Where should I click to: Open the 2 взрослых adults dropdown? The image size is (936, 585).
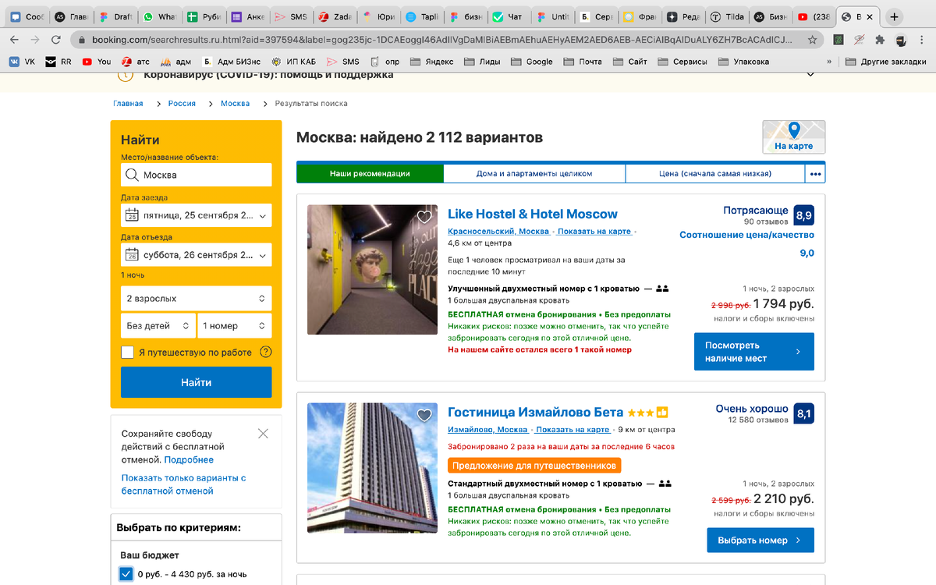pyautogui.click(x=196, y=299)
